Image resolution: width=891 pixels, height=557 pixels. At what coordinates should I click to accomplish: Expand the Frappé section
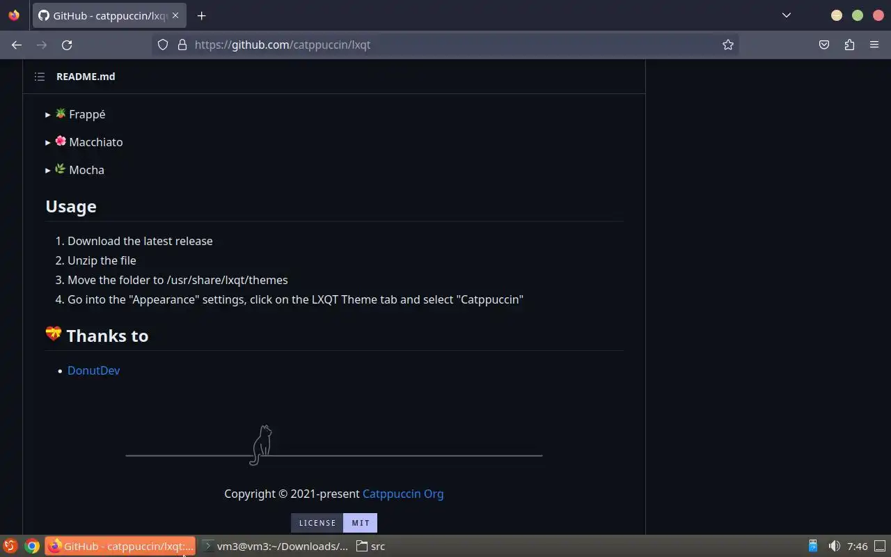[x=75, y=114]
